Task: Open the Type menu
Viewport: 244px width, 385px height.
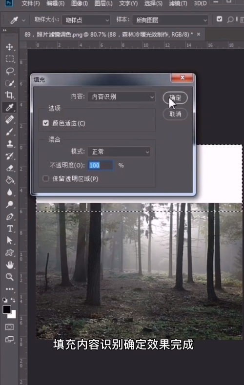Action: pyautogui.click(x=128, y=3)
